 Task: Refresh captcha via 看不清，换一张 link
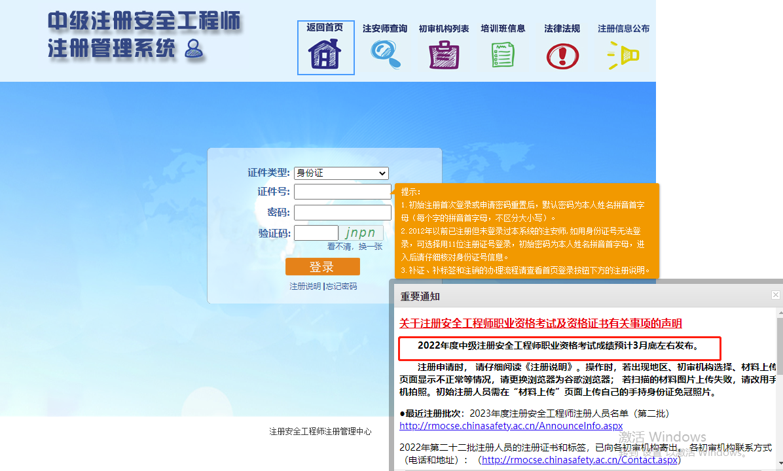click(x=355, y=247)
